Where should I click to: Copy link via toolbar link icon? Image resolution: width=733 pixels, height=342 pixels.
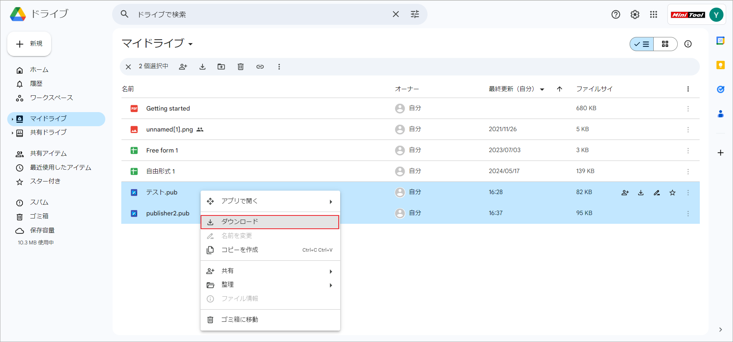(x=260, y=67)
